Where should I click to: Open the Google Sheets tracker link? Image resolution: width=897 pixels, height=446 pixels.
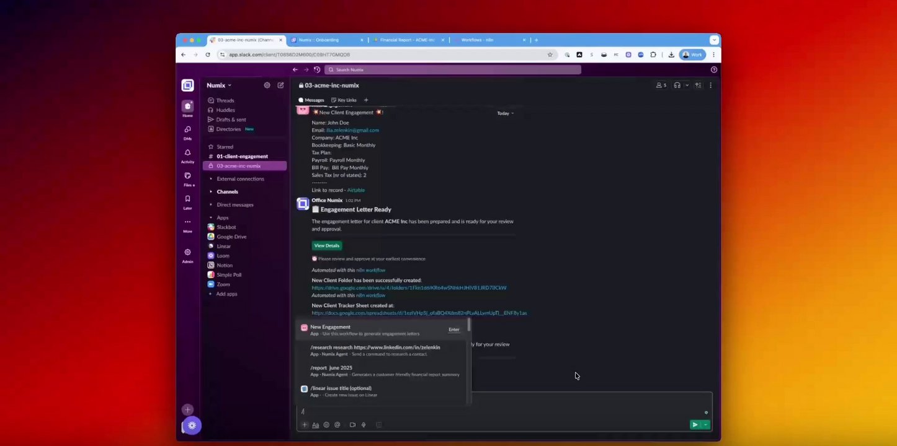click(419, 313)
